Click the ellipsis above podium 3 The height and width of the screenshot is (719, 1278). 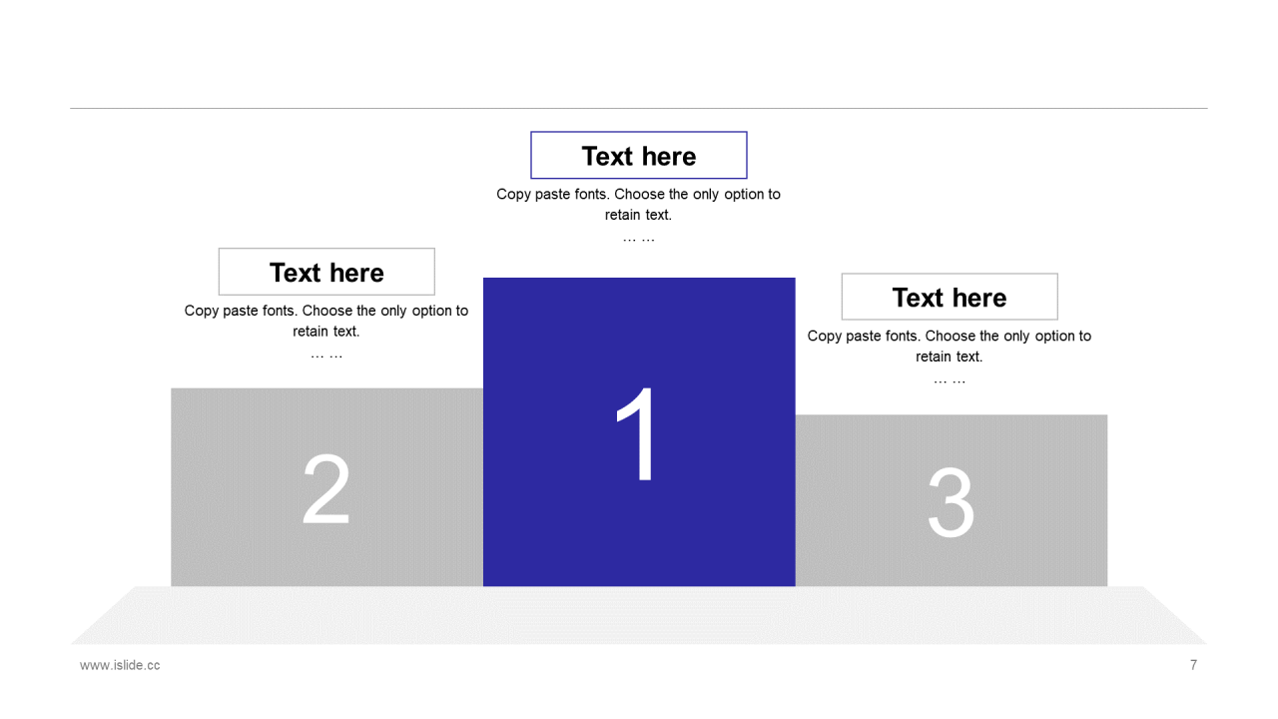950,379
